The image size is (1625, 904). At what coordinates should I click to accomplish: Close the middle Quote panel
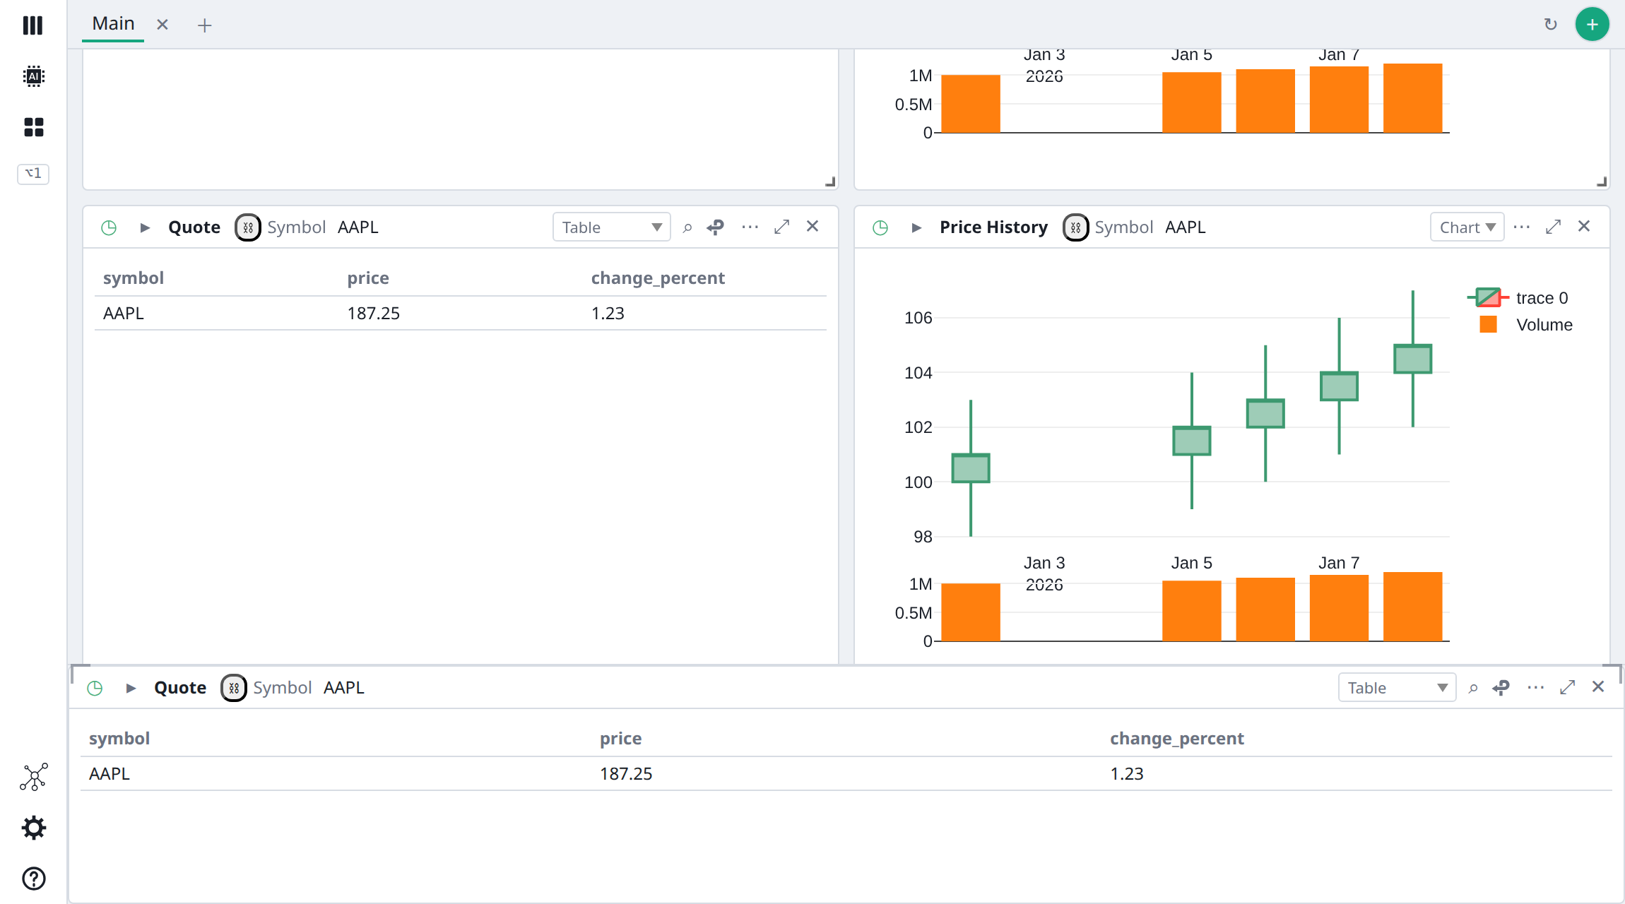point(812,226)
